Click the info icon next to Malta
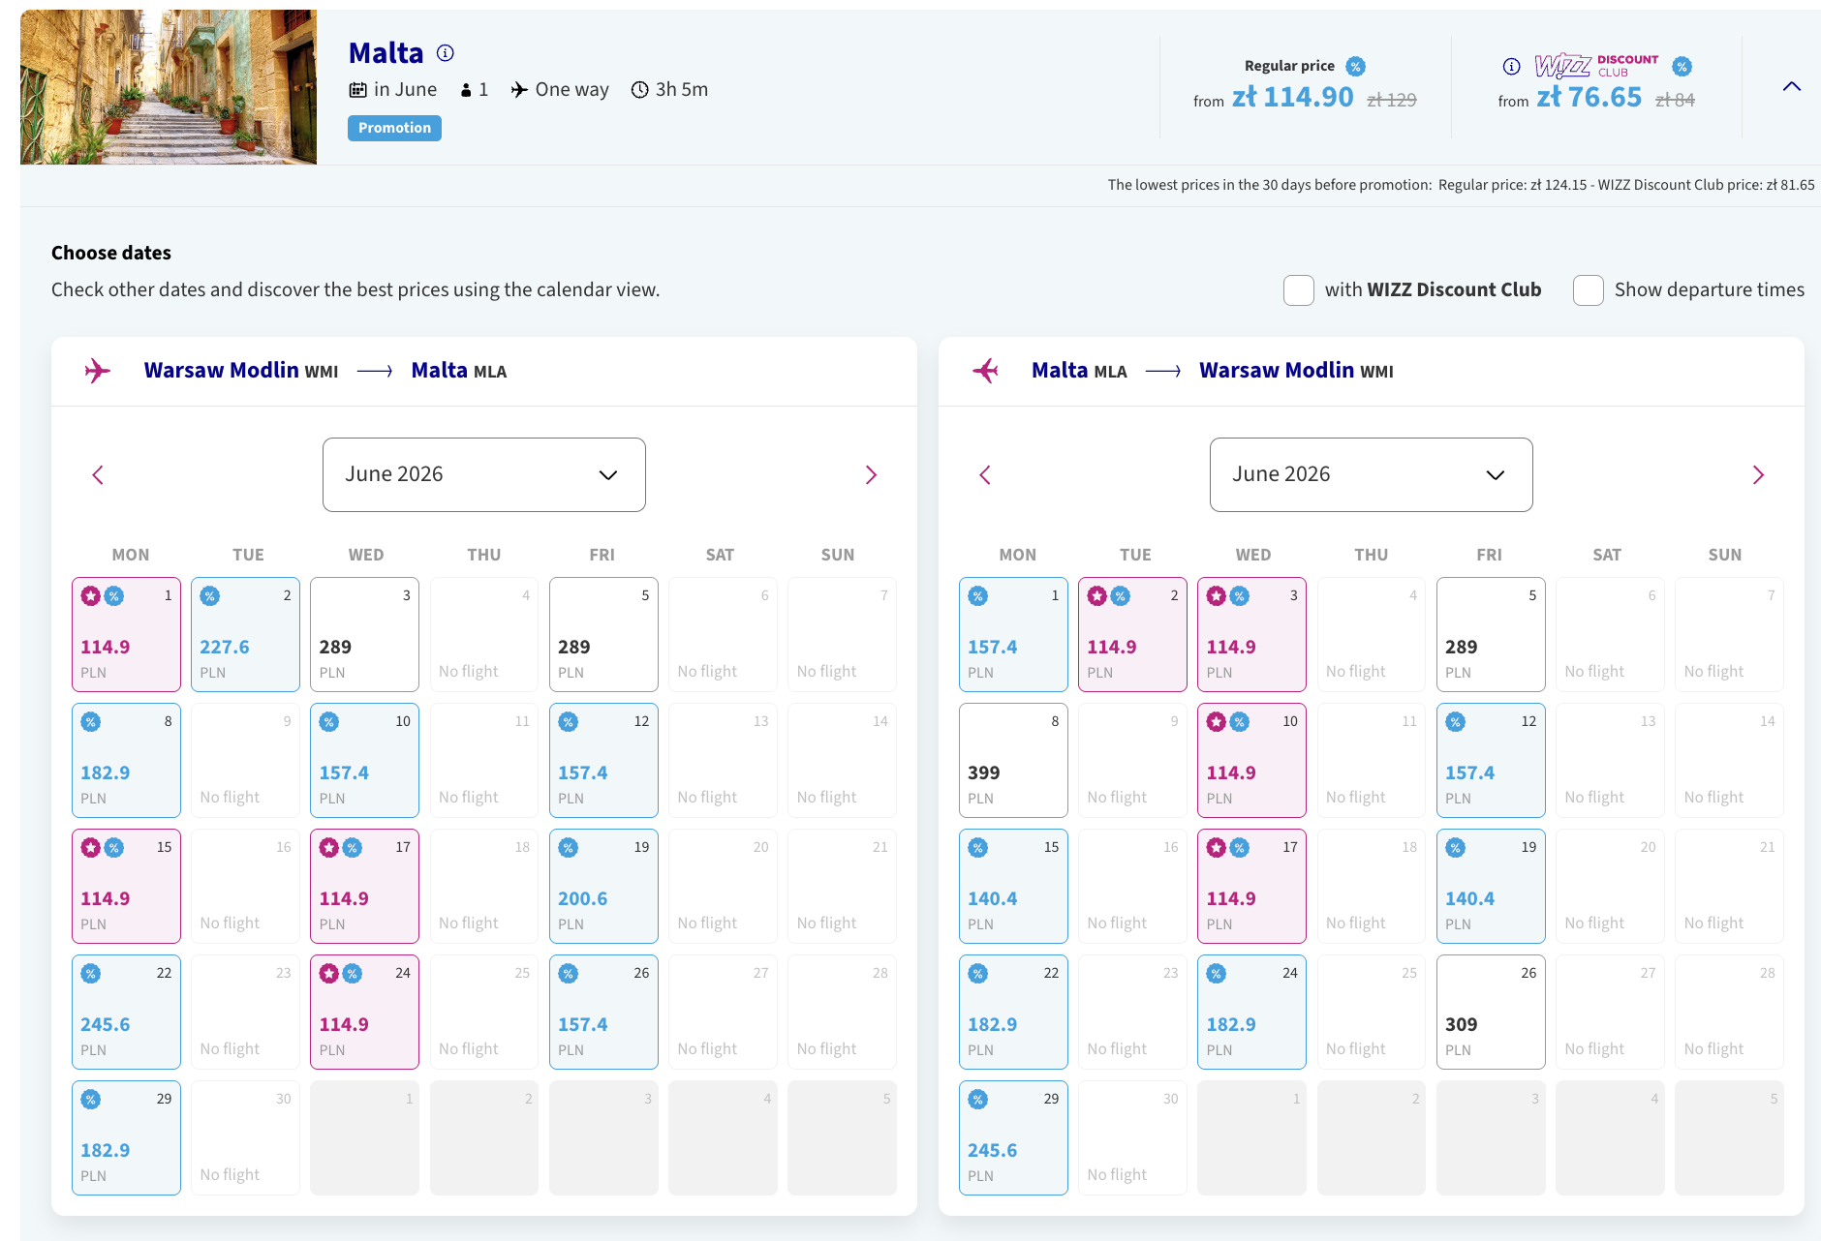The image size is (1821, 1241). click(446, 53)
